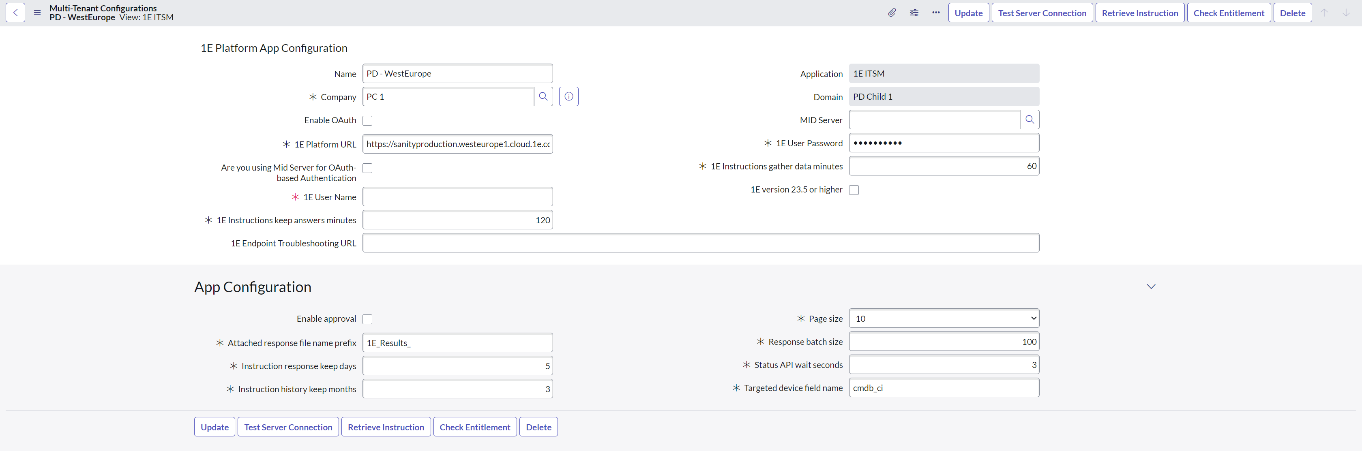Click into the 1E User Name field
The image size is (1362, 451).
(x=457, y=197)
